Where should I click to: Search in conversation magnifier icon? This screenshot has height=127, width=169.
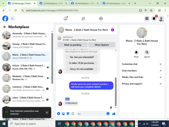pos(147,52)
